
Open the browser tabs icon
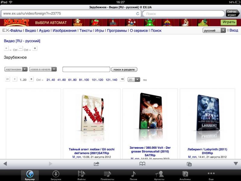coord(189,164)
